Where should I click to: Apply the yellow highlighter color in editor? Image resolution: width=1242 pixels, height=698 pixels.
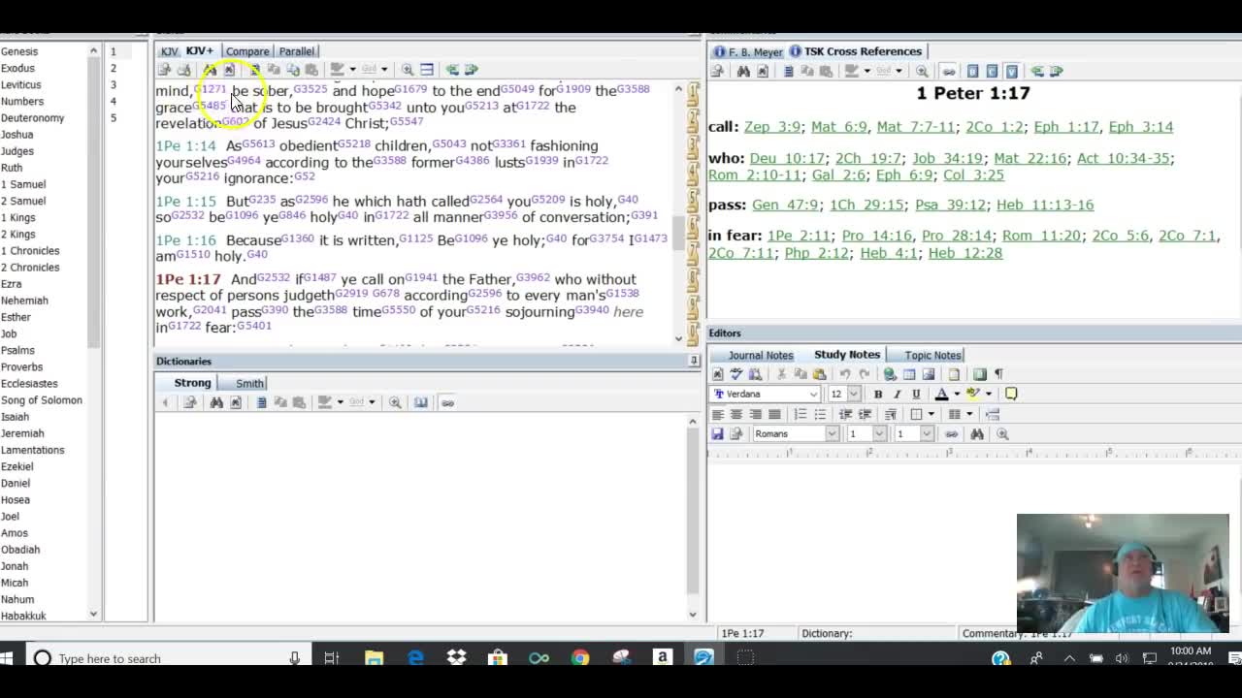973,394
